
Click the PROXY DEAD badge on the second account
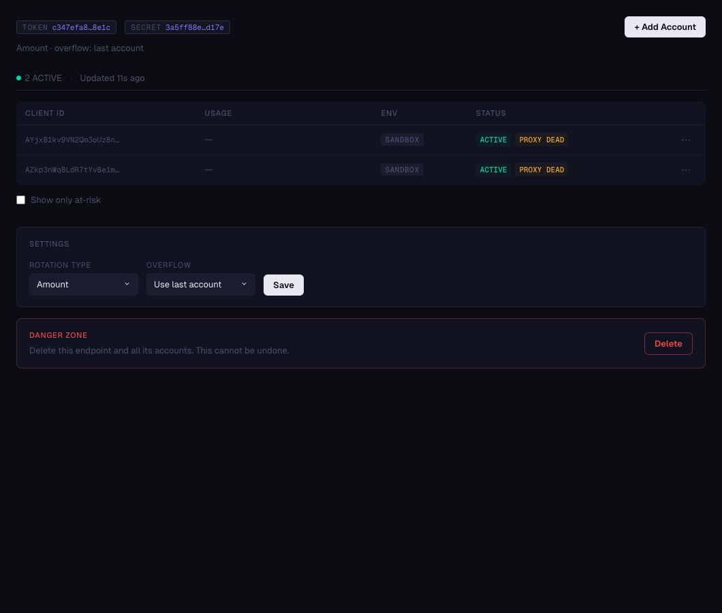click(x=541, y=170)
